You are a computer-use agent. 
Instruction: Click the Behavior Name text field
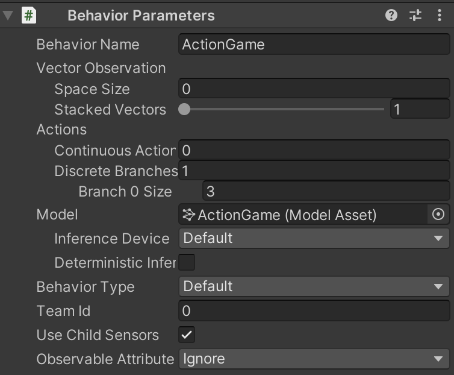point(314,45)
